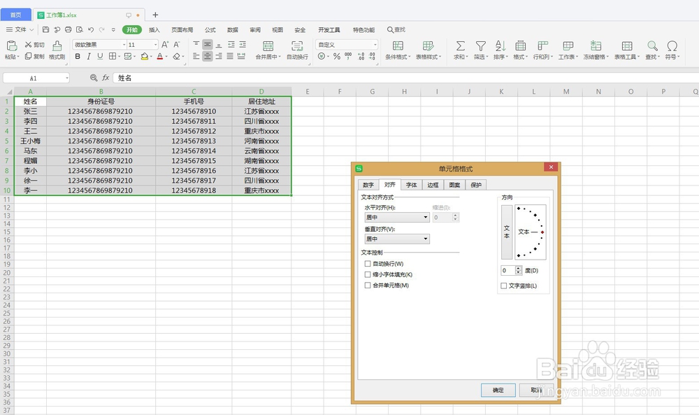Check the 文字竖排(L) checkbox

coord(504,286)
